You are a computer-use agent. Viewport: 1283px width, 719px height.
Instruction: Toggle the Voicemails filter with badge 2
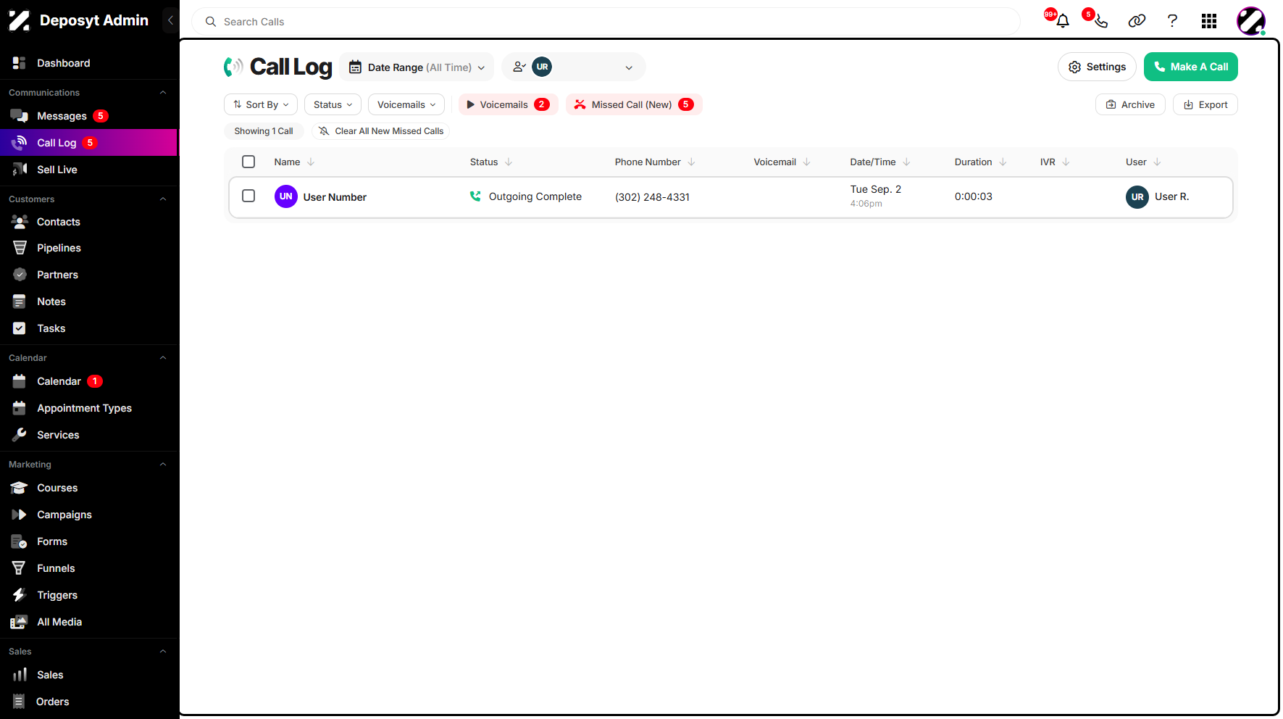point(508,104)
